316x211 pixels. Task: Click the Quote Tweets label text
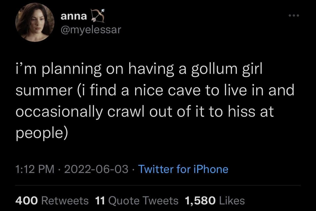coord(143,201)
